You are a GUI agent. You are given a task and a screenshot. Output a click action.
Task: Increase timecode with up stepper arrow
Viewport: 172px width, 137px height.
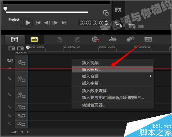[x=106, y=21]
